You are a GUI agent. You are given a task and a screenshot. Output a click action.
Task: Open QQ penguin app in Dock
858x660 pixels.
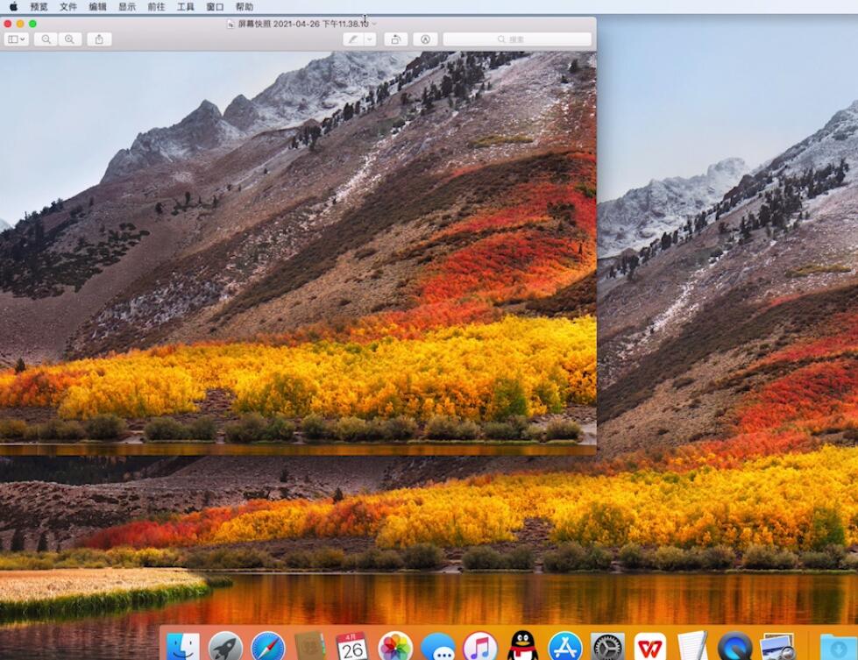(x=522, y=647)
